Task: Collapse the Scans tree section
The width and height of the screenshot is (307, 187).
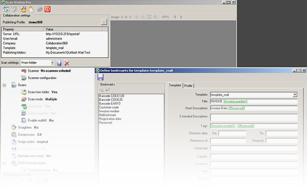Action: click(4, 85)
